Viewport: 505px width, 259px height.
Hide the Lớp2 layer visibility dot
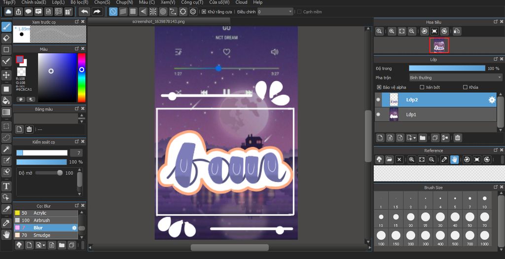[x=378, y=100]
